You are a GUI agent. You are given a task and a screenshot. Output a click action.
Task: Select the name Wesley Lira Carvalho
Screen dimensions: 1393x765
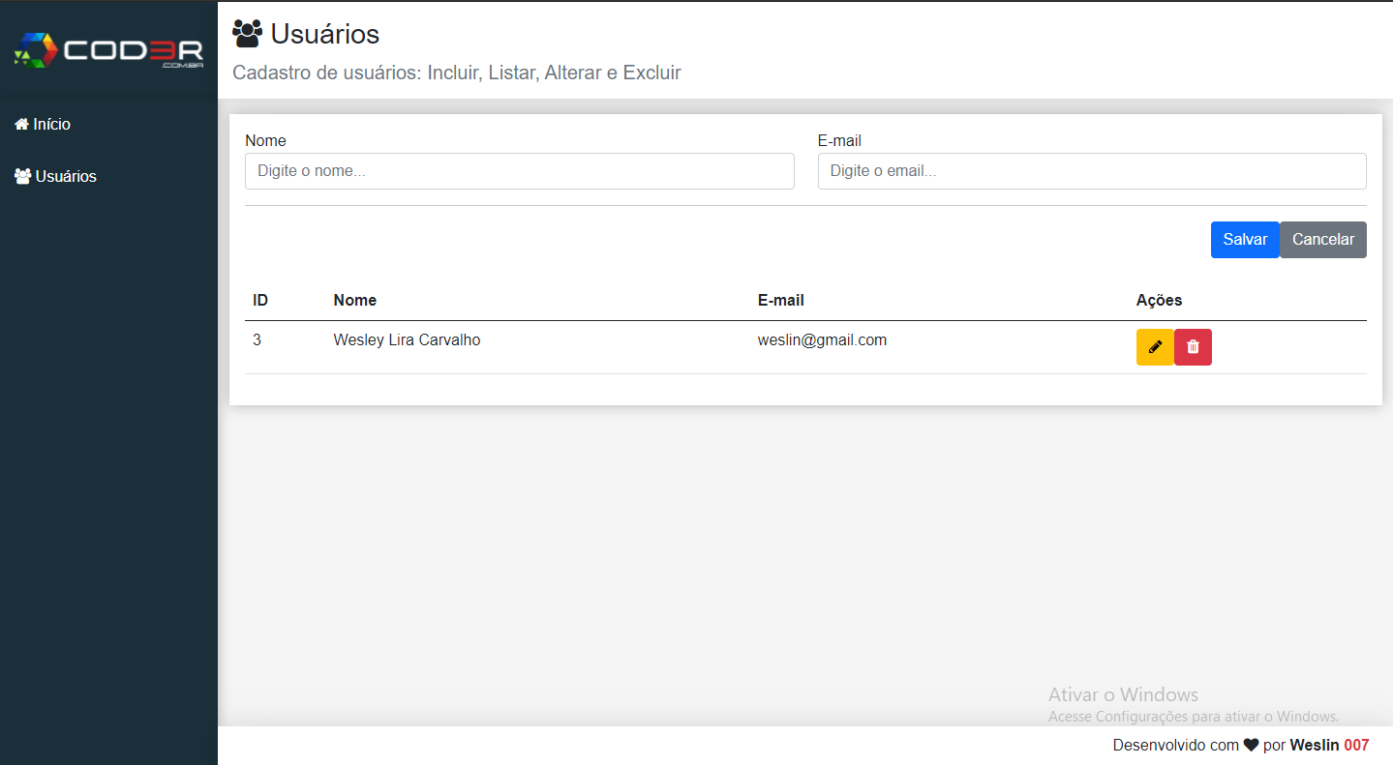(407, 340)
